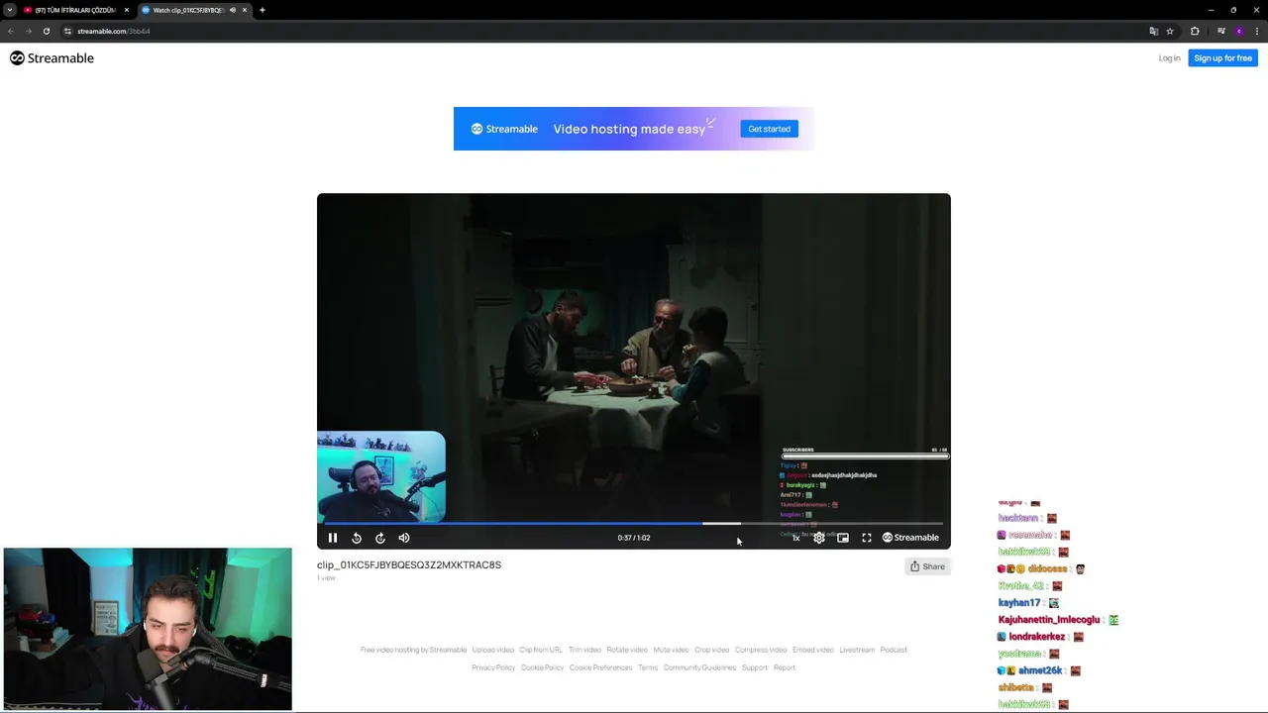This screenshot has width=1268, height=713.
Task: Seek along the video progress bar
Action: pyautogui.click(x=634, y=523)
